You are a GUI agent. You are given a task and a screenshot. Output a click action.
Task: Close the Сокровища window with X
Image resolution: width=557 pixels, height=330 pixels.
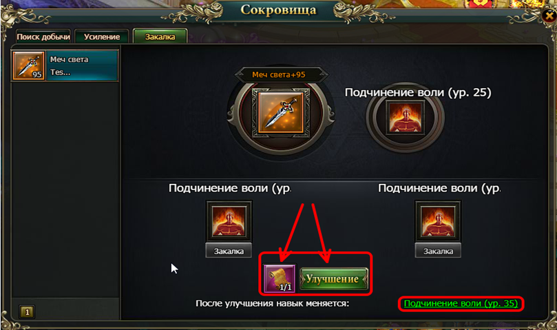click(549, 16)
